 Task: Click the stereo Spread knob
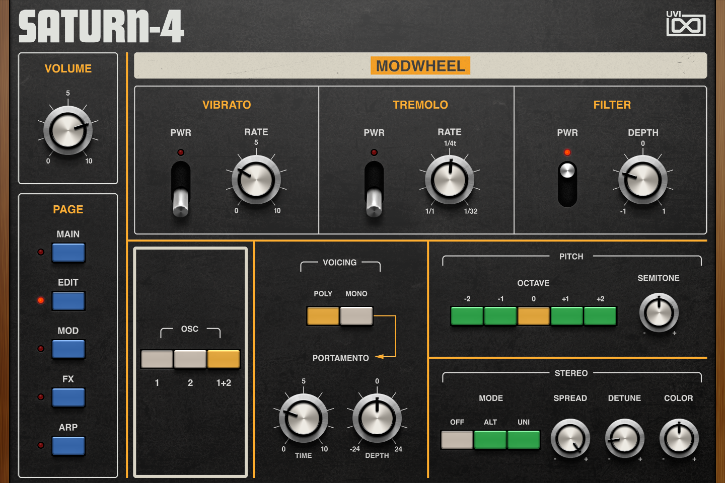pos(570,438)
